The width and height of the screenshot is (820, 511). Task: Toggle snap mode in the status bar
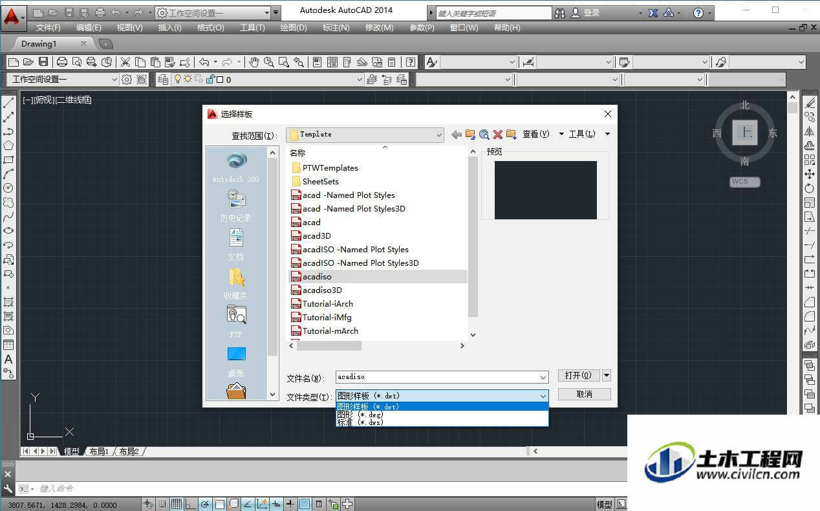click(162, 505)
